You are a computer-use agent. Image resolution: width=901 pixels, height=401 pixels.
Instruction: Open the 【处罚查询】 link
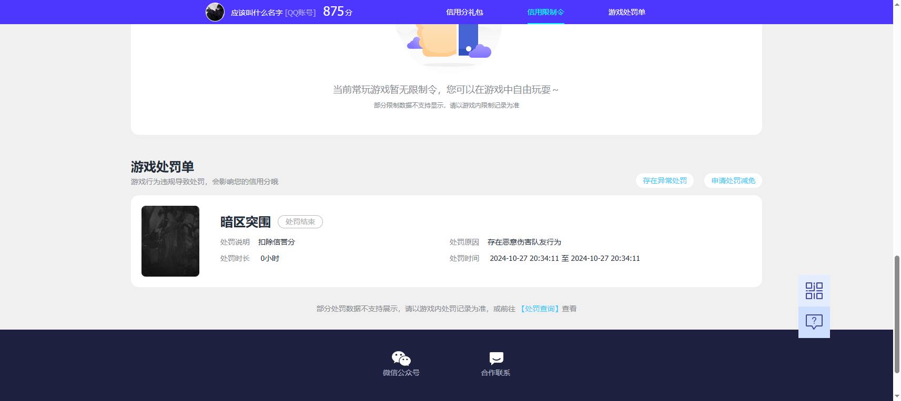[x=540, y=309]
